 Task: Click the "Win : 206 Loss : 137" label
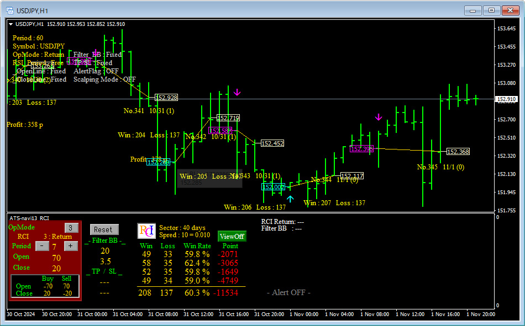click(255, 207)
